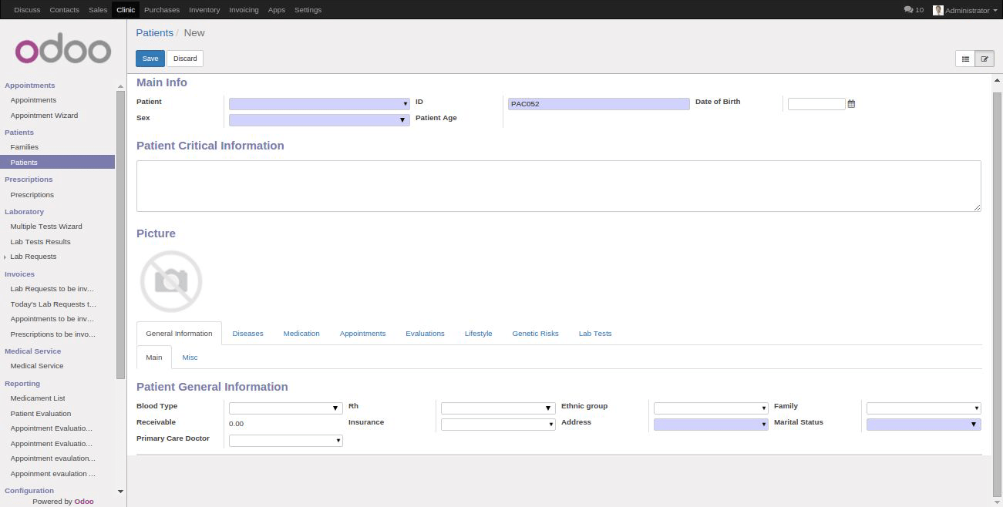Open the Insurance dropdown
The width and height of the screenshot is (1003, 507).
[498, 425]
